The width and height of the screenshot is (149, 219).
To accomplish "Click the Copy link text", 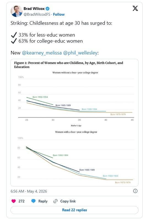I will click(68, 201).
